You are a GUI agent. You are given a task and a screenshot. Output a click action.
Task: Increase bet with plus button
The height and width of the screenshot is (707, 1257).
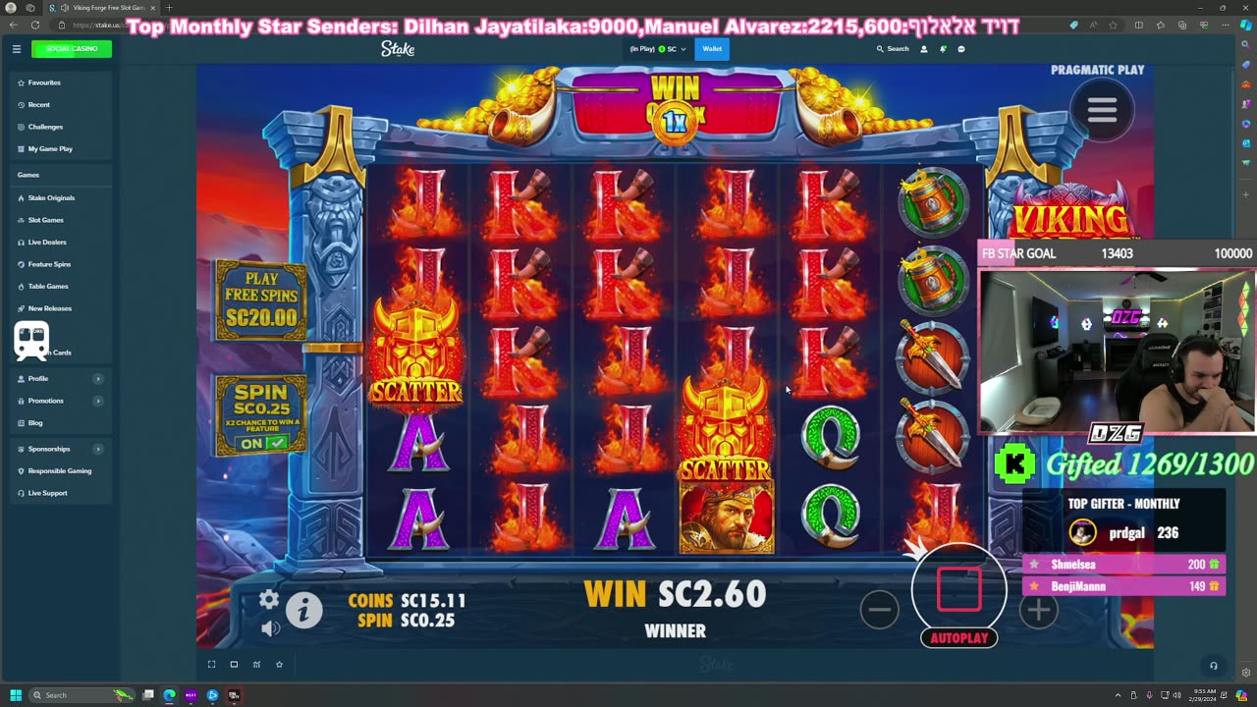(1038, 610)
